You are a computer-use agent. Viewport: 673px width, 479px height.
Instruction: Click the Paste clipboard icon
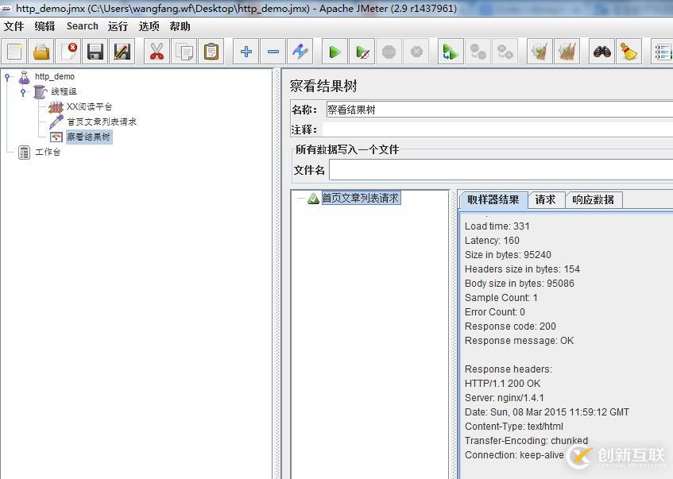click(x=211, y=52)
